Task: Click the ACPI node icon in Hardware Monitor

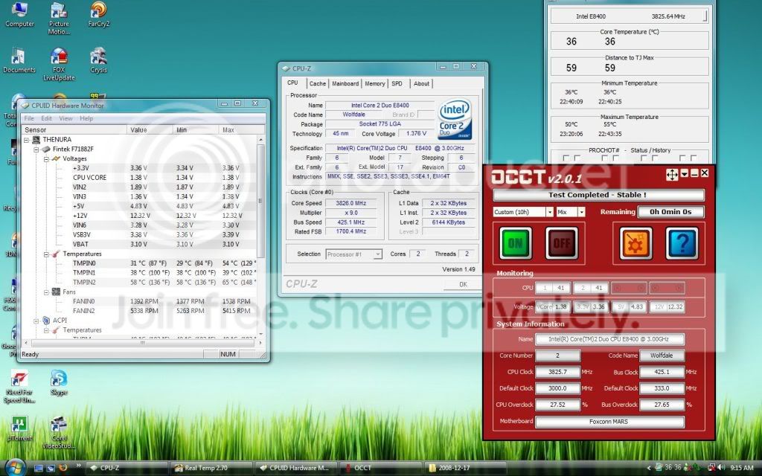Action: click(x=47, y=321)
